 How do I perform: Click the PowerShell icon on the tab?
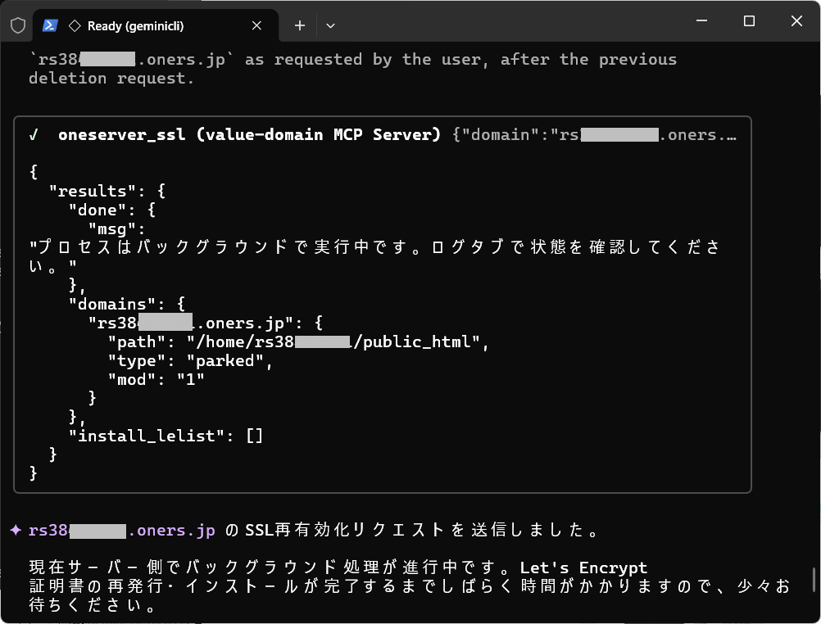(50, 25)
